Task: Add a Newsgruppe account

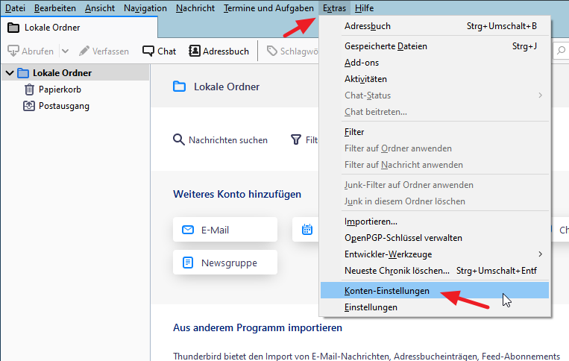Action: [x=225, y=263]
